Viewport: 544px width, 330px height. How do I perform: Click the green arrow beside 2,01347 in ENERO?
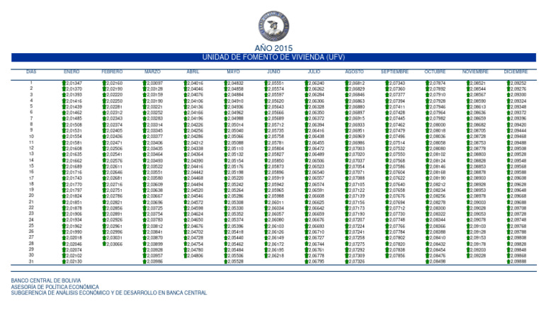(x=64, y=84)
